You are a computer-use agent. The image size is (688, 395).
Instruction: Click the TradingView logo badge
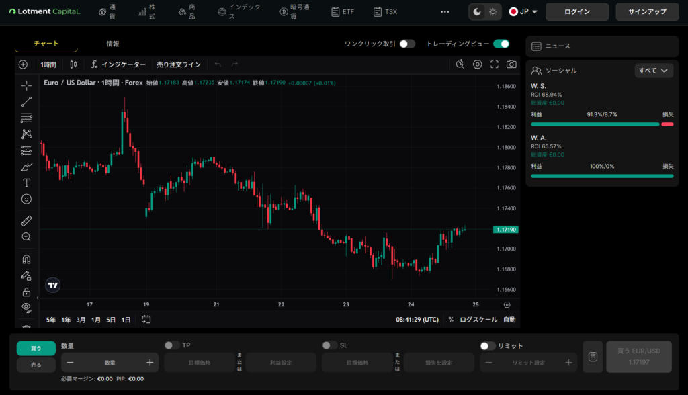pyautogui.click(x=52, y=286)
